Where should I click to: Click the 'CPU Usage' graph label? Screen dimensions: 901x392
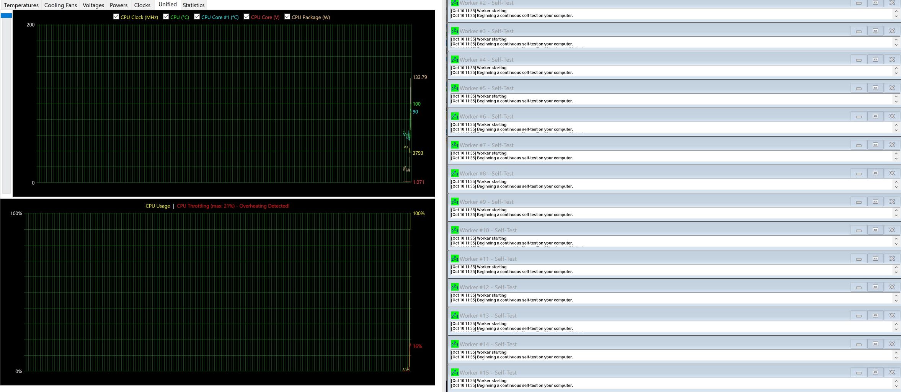tap(158, 206)
